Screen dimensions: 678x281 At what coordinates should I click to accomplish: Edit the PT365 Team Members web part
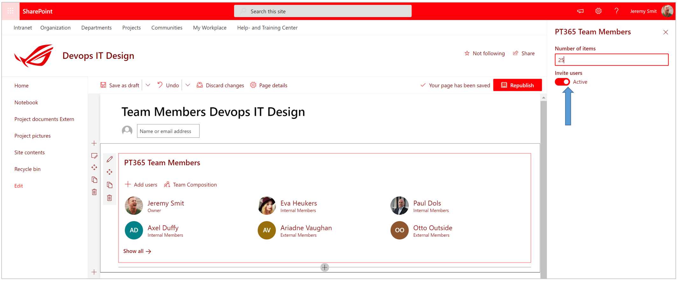(x=109, y=159)
